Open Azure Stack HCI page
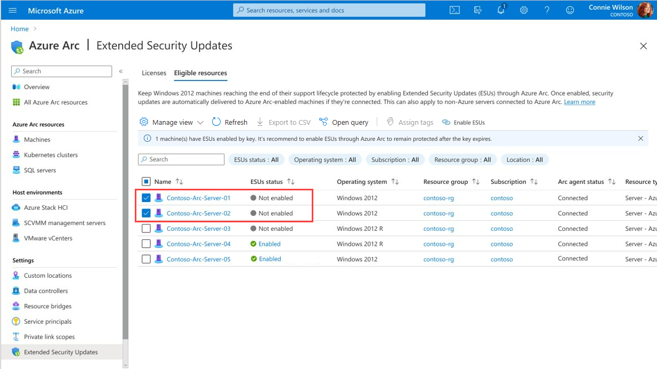This screenshot has height=369, width=657. (46, 208)
